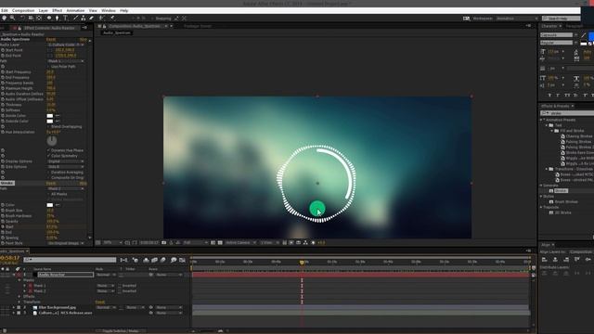
Task: Open Display Options dropdown
Action: pyautogui.click(x=66, y=161)
